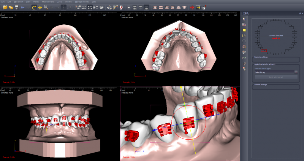Click the yellow note icon in sidebar
Screen dimensions: 304x161
coord(244,30)
